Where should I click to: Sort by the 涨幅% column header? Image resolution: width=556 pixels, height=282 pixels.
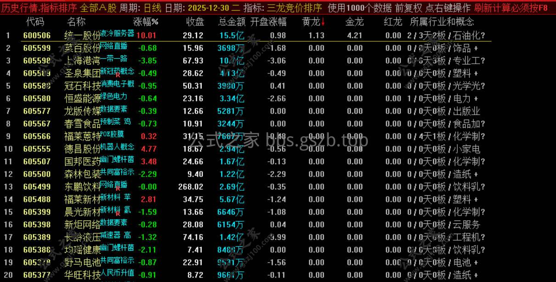pos(146,22)
